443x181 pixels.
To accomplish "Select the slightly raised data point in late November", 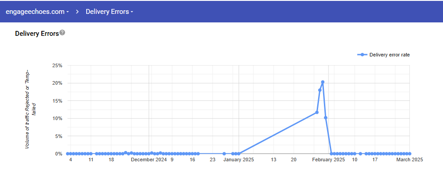I will click(x=125, y=152).
